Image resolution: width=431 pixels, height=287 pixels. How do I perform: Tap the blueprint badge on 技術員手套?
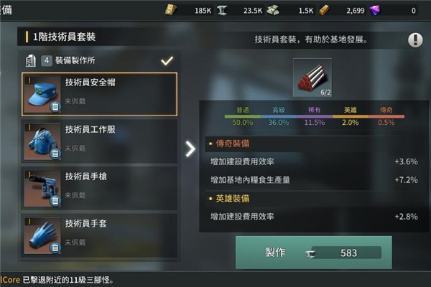pos(55,248)
